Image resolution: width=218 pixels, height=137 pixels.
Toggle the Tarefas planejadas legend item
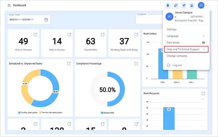pyautogui.click(x=28, y=113)
